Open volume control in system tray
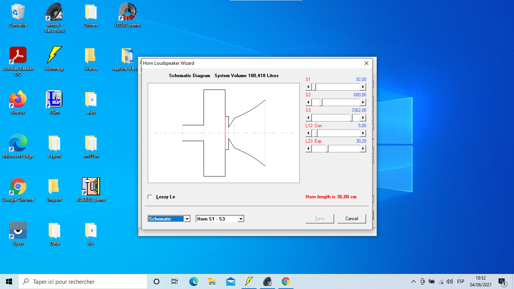The height and width of the screenshot is (289, 514). pos(450,281)
